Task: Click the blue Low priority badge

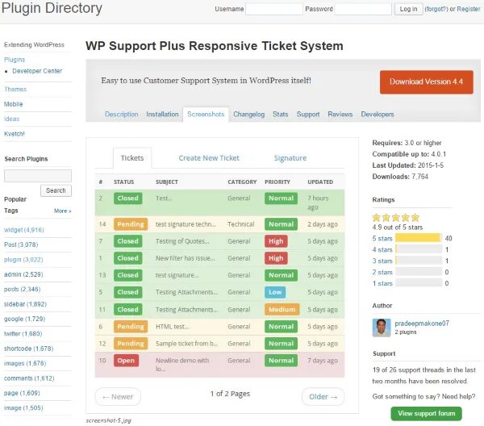Action: tap(276, 292)
